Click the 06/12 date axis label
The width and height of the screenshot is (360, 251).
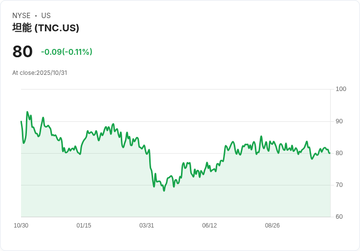click(x=209, y=226)
